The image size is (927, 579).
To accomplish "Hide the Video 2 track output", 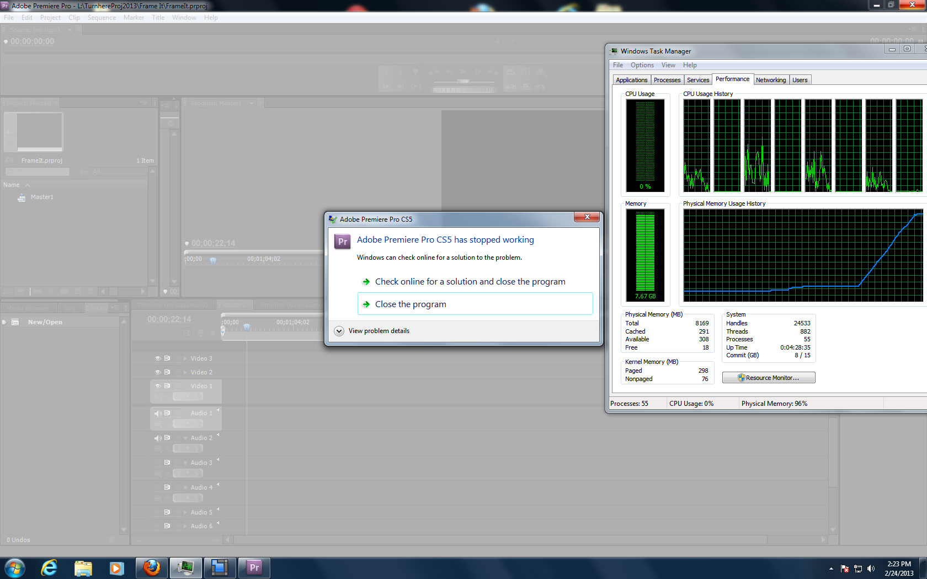I will point(158,372).
